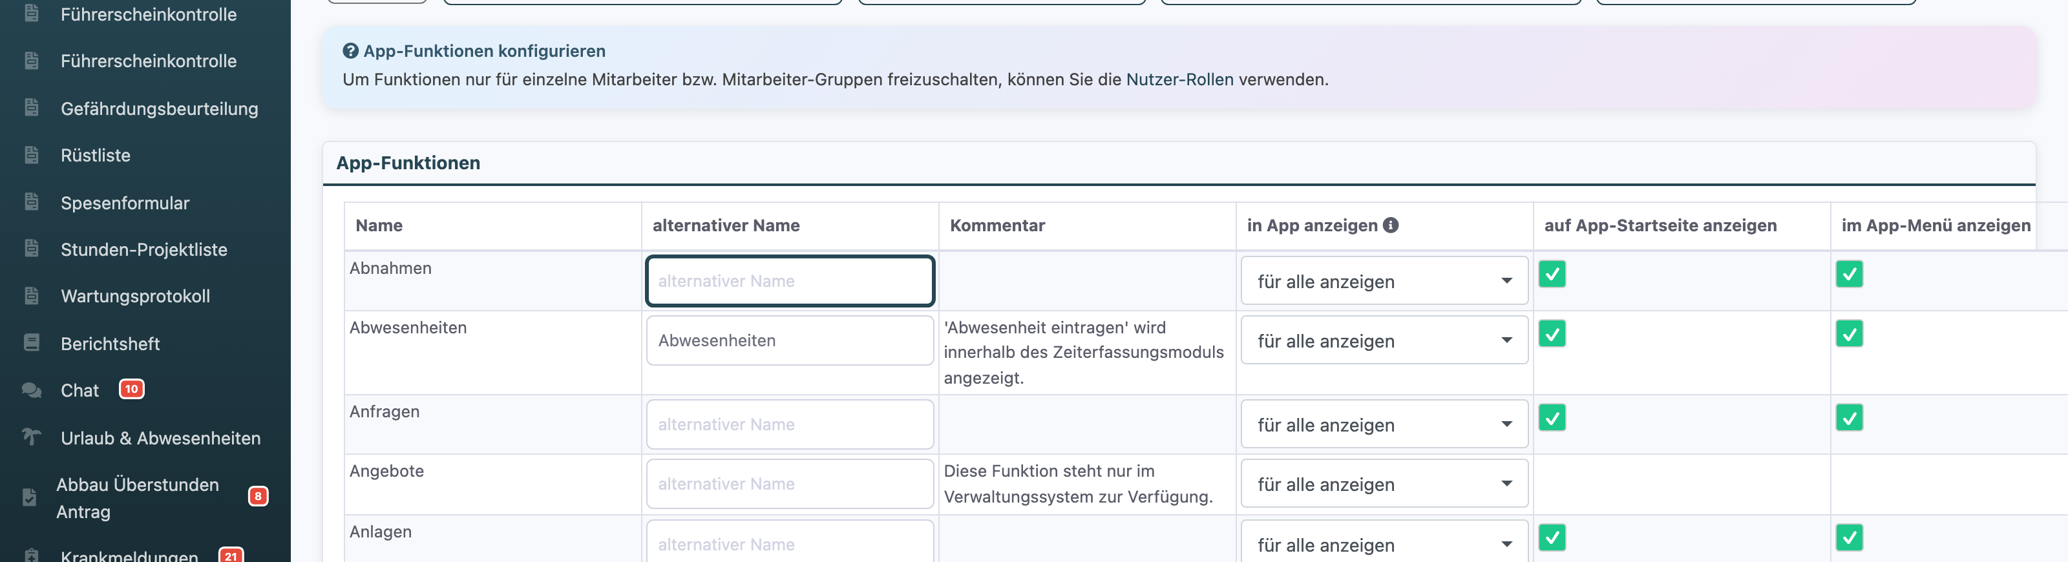Click the Abwesenheiten alternative name field
2068x562 pixels.
tap(790, 340)
